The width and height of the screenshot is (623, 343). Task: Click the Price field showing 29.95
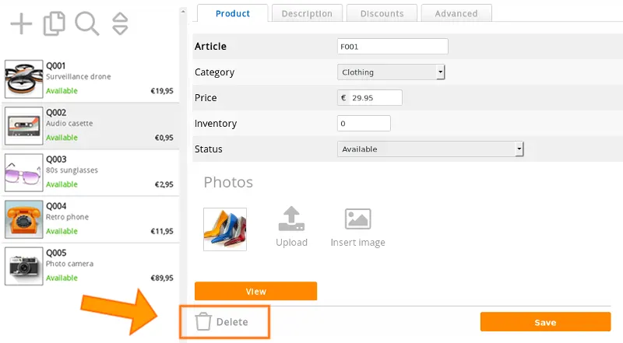pos(369,98)
